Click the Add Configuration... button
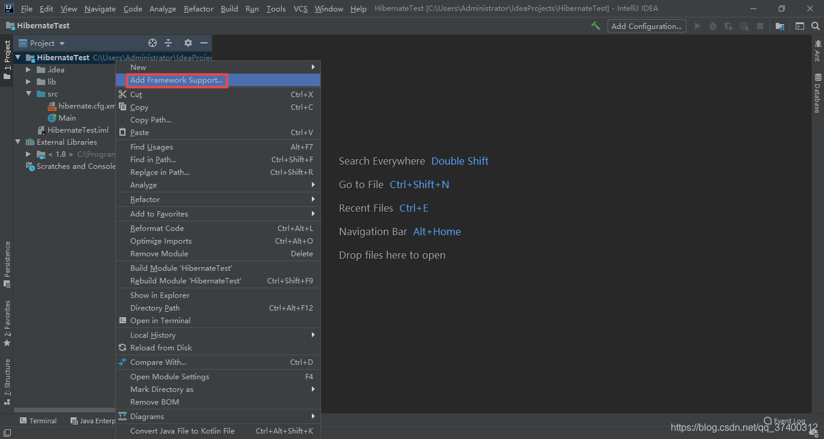The width and height of the screenshot is (824, 439). (x=647, y=26)
